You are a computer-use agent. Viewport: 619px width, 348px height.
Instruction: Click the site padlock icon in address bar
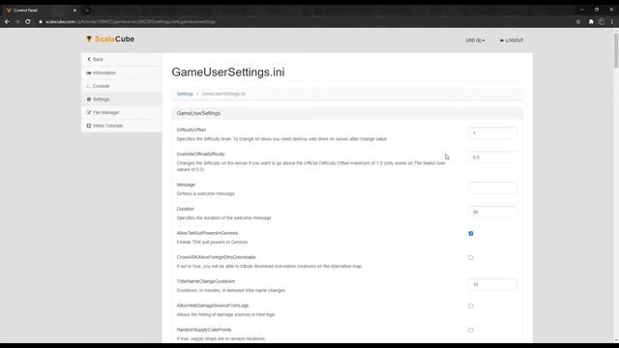tap(41, 21)
